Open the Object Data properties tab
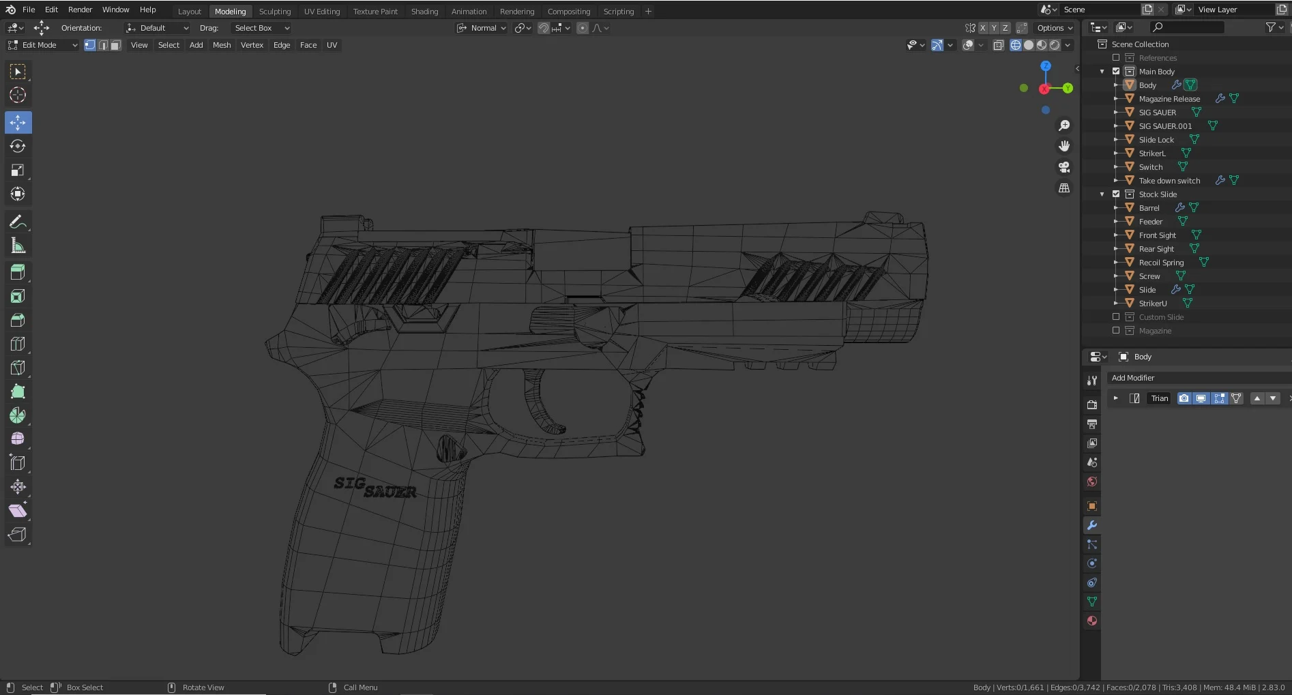Image resolution: width=1292 pixels, height=695 pixels. pyautogui.click(x=1091, y=602)
